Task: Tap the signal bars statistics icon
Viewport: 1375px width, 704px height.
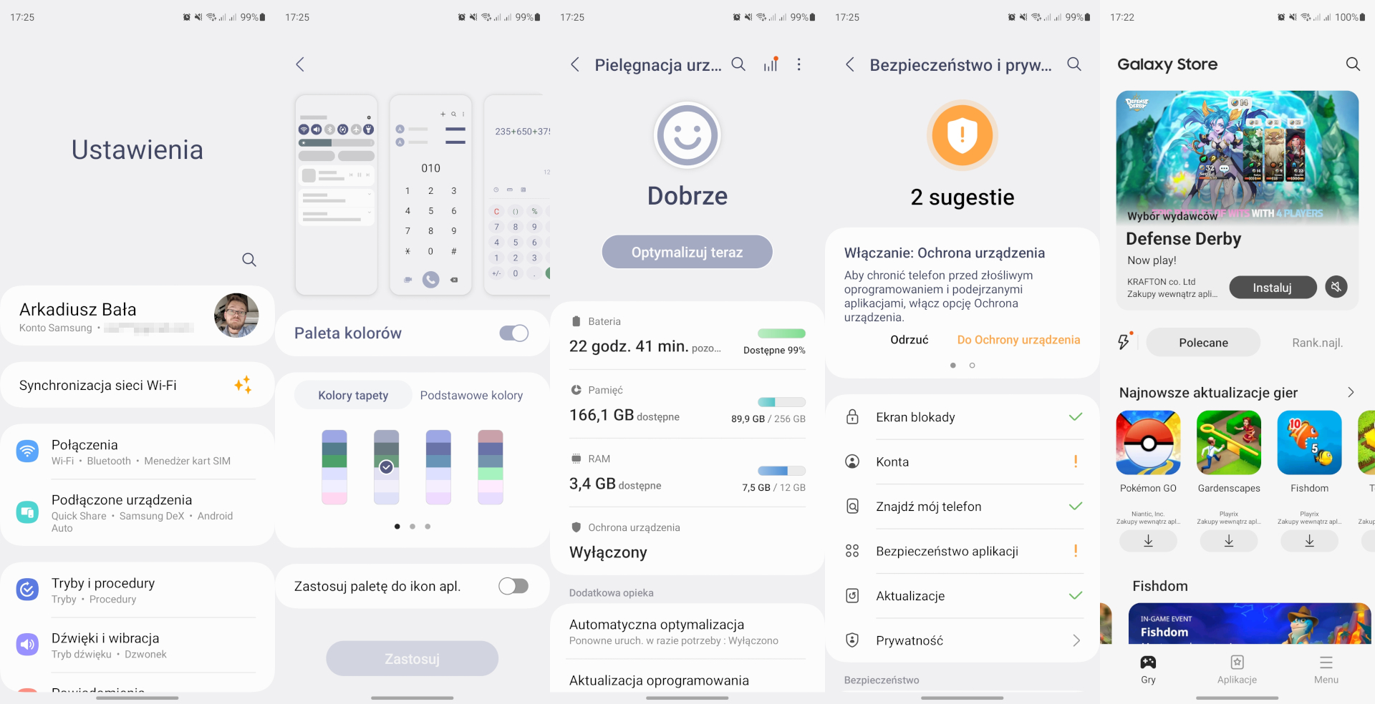Action: coord(771,64)
